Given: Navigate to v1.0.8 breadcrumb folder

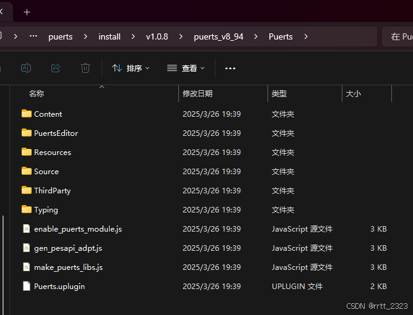Looking at the screenshot, I should tap(157, 36).
